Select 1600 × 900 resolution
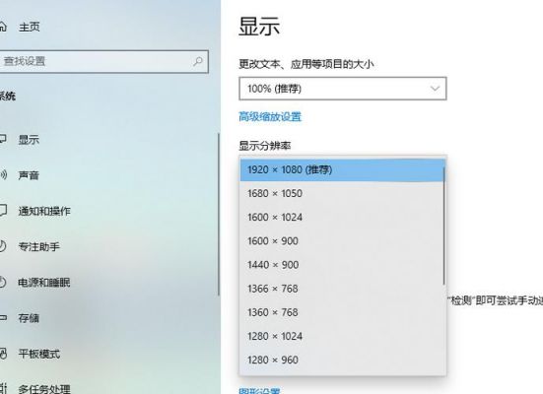This screenshot has width=543, height=394. coord(342,241)
